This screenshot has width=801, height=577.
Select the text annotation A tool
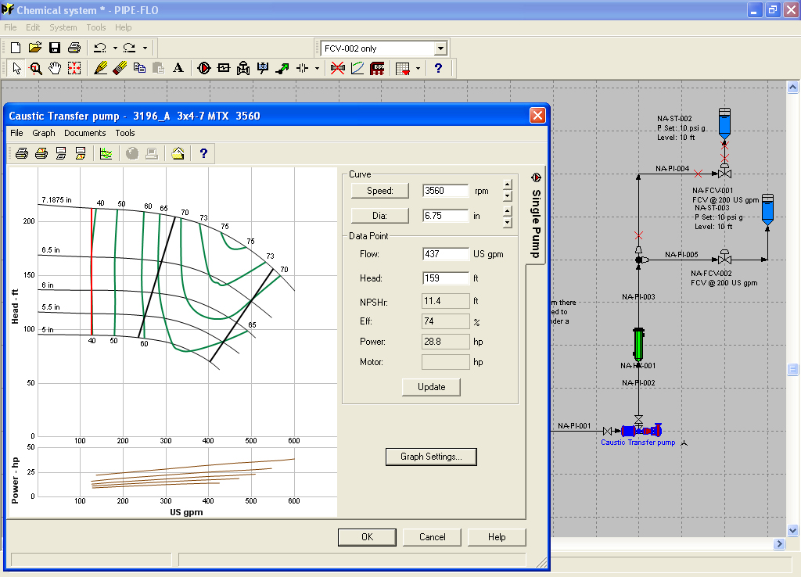click(x=178, y=68)
